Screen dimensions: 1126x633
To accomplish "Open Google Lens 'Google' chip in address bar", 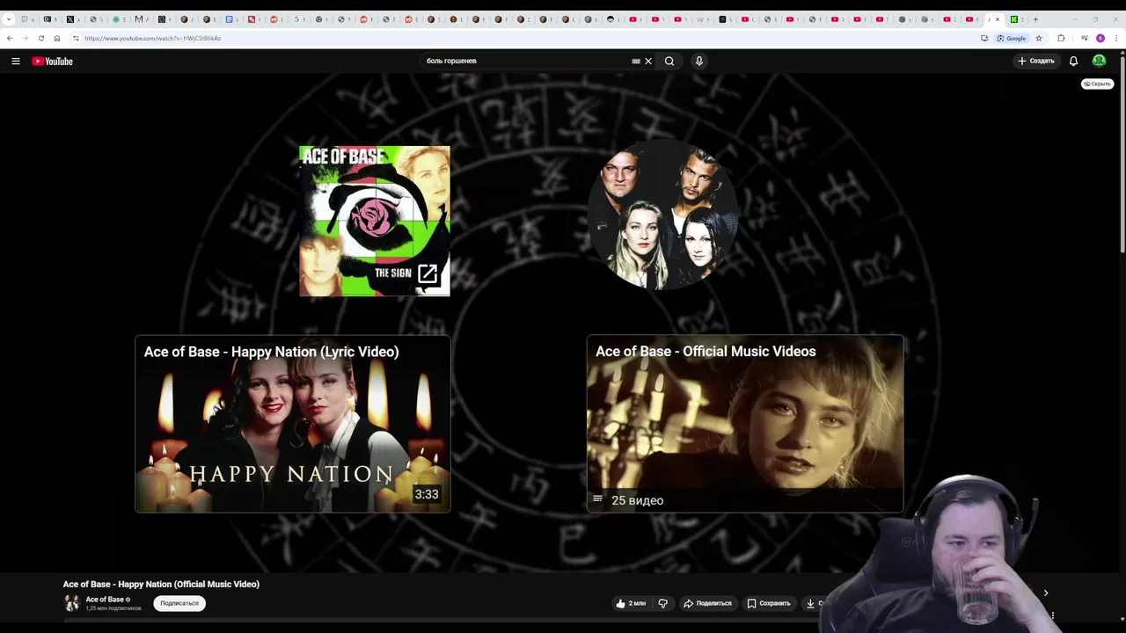I will tap(1011, 38).
